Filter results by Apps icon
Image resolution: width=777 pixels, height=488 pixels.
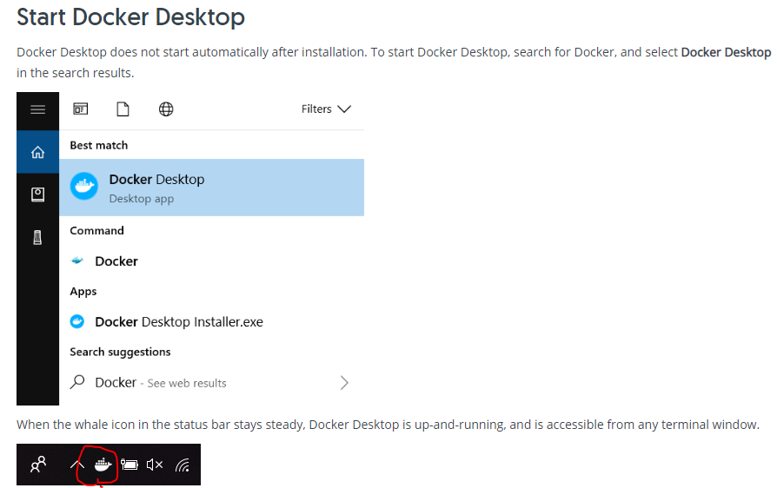tap(80, 109)
